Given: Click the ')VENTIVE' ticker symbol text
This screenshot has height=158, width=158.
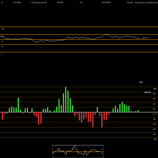Looking at the screenshot, I should coord(106,3).
